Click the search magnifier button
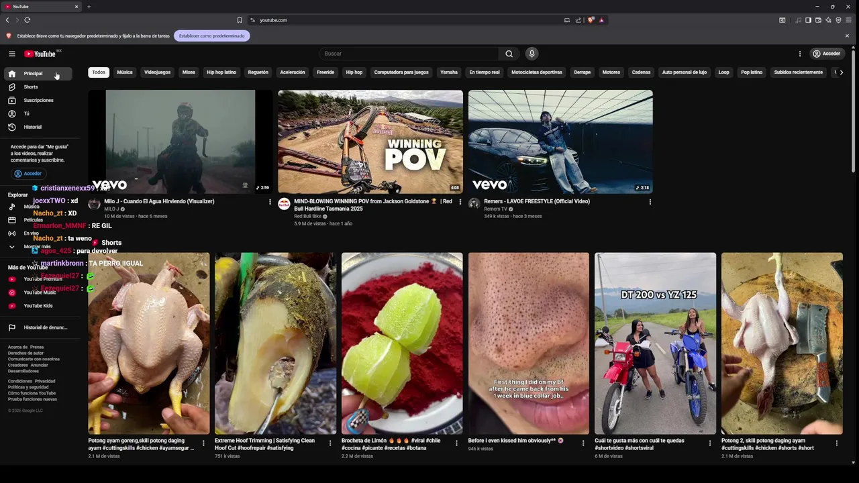The height and width of the screenshot is (483, 859). tap(509, 54)
